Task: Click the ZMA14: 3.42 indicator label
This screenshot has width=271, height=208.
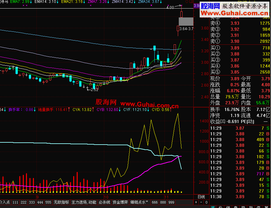Action: [124, 2]
